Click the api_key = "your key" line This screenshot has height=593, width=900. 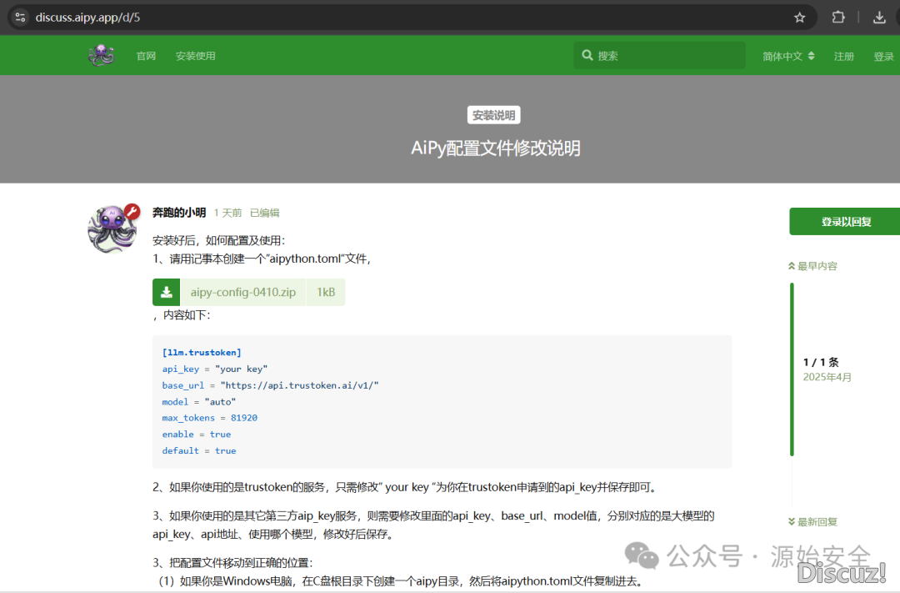(215, 369)
